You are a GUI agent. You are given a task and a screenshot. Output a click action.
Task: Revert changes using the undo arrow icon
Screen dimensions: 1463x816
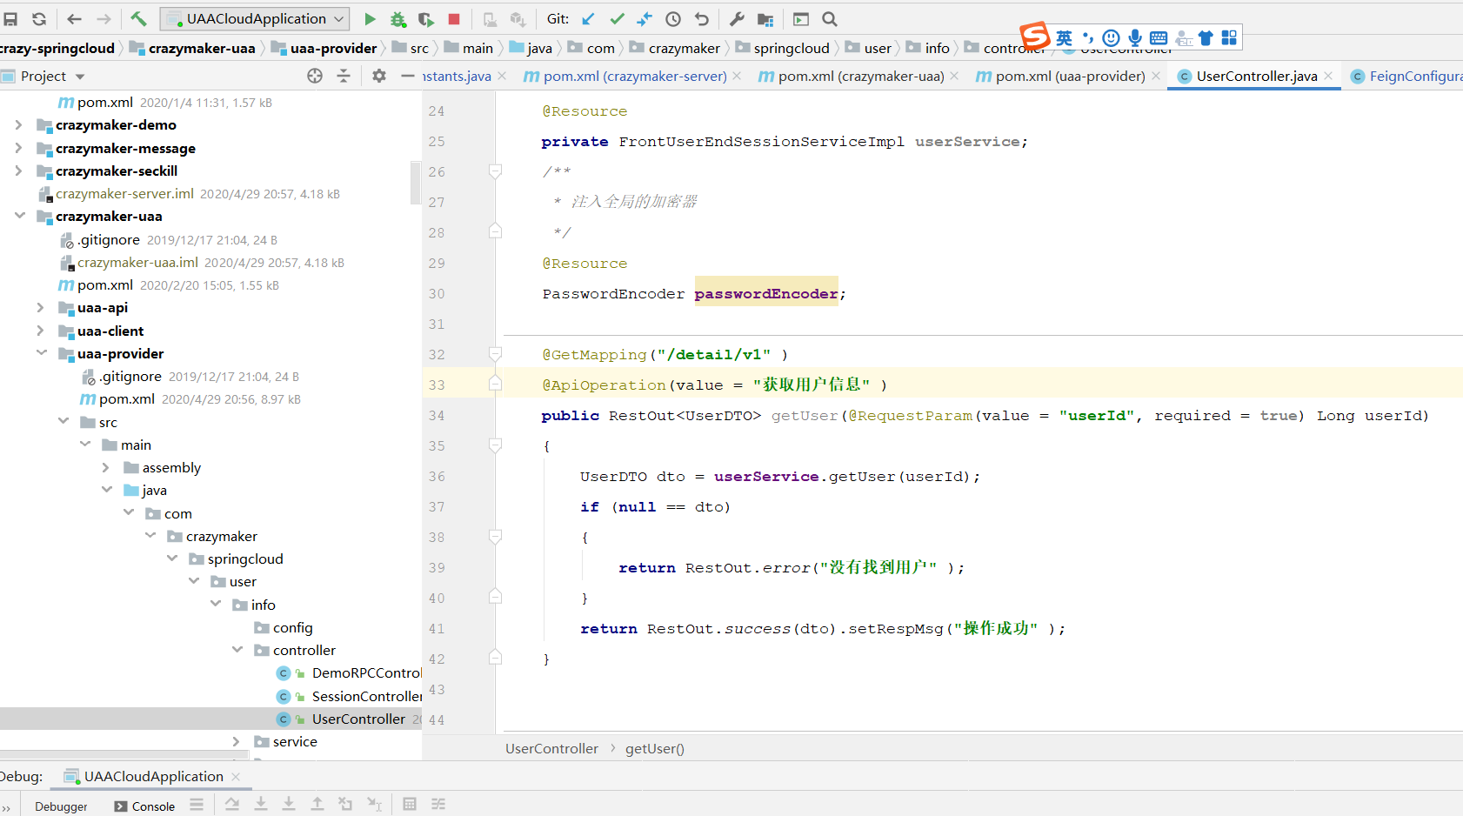click(x=701, y=19)
